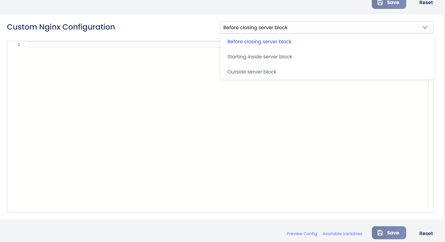Click the bottom Reset button
445x242 pixels.
point(426,233)
